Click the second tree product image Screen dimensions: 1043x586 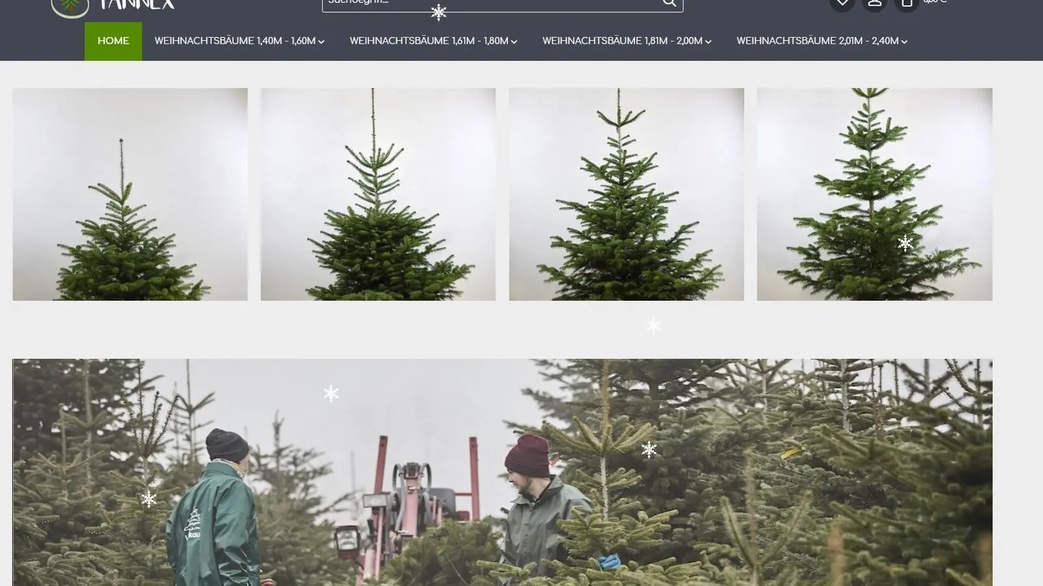point(378,194)
